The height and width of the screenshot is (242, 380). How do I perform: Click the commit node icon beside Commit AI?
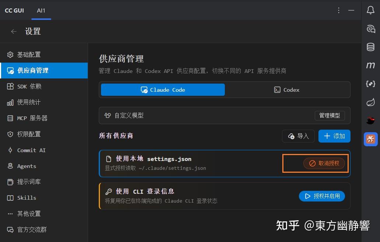tap(10, 150)
